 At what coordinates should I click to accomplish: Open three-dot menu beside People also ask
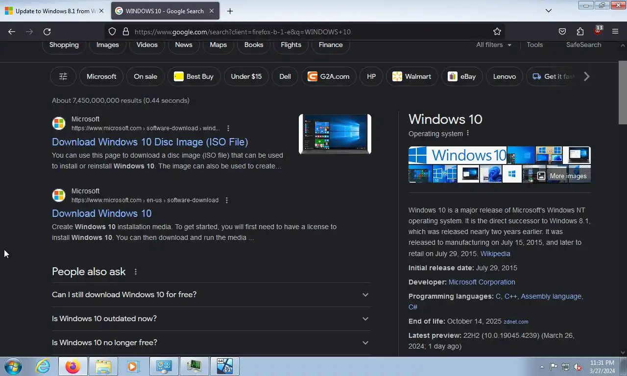136,272
